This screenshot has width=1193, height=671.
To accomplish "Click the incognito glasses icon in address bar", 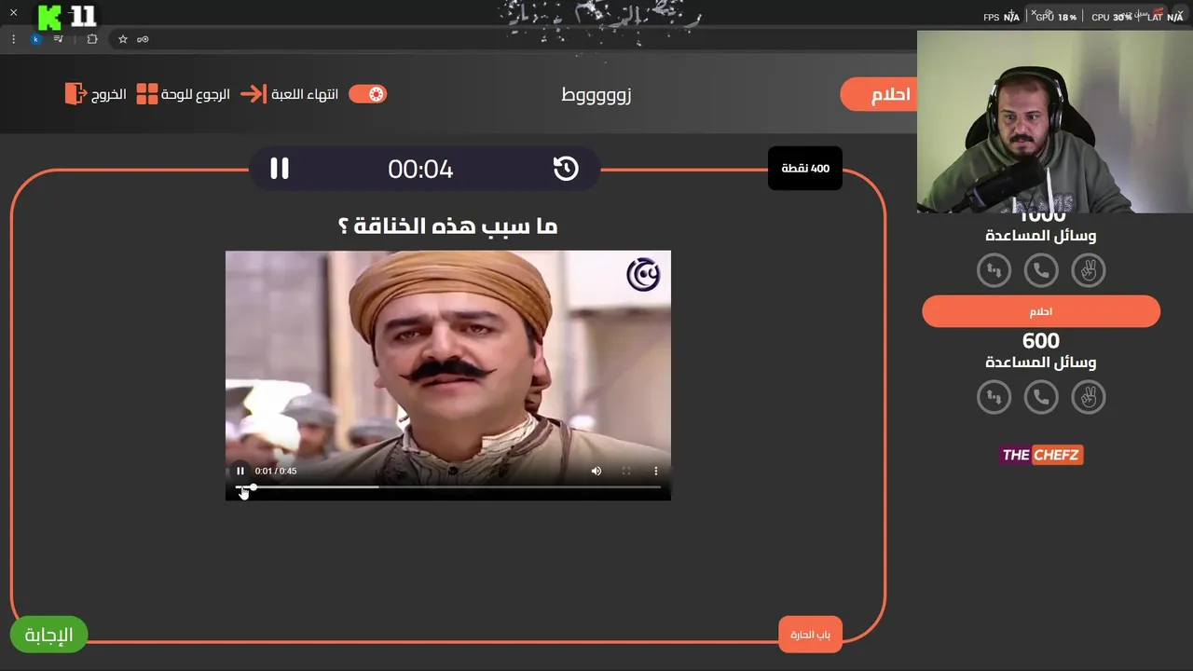I will coord(143,39).
